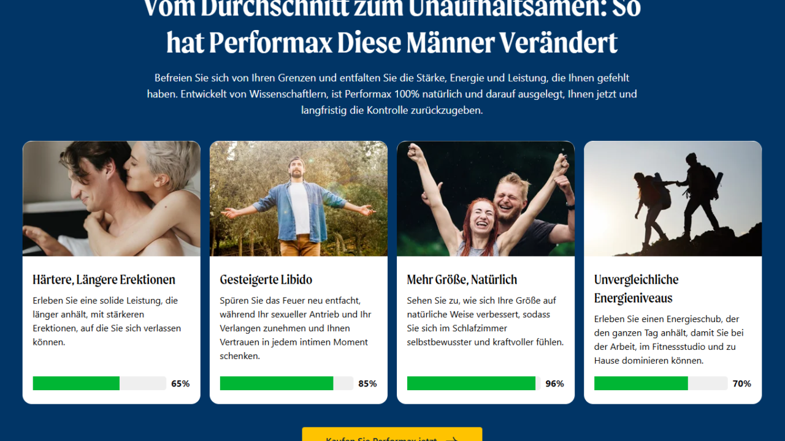The image size is (785, 441).
Task: Click the arrow icon on the yellow button
Action: tap(452, 439)
